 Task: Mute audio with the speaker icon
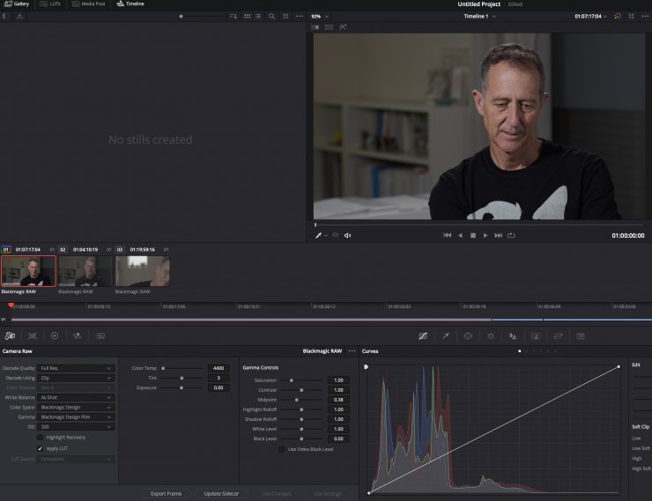coord(347,235)
